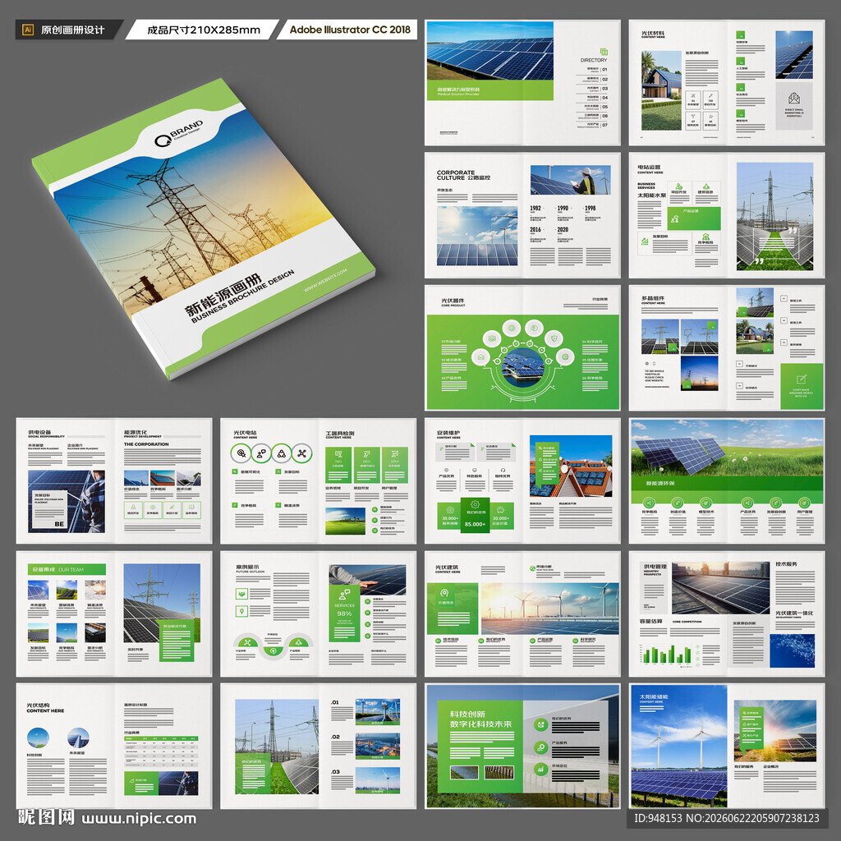This screenshot has height=841, width=841.
Task: Click the DIRECTORY heading
Action: [593, 61]
